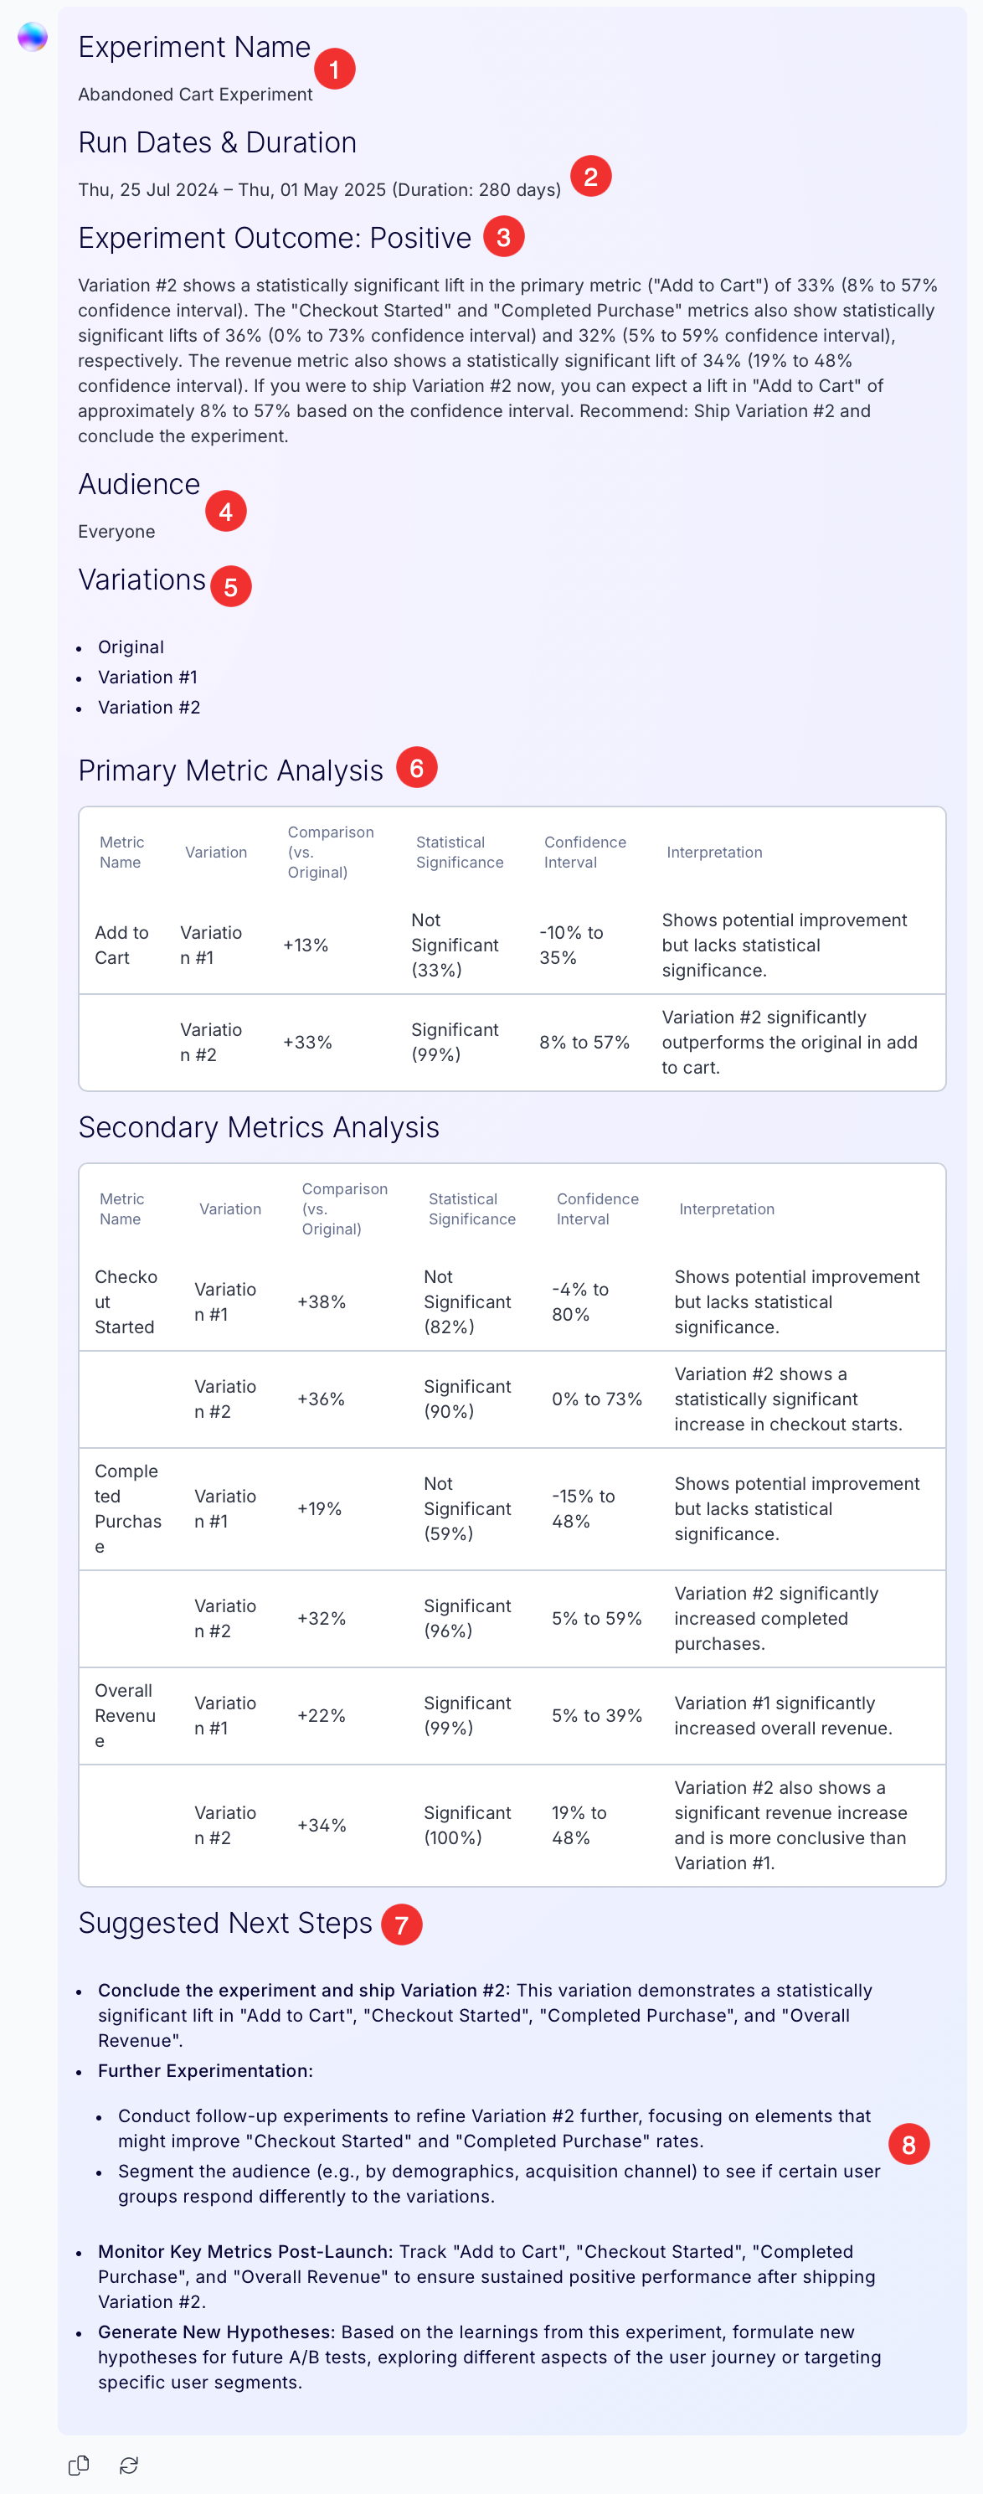The height and width of the screenshot is (2494, 983).
Task: Click the +33% comparison cell in primary table
Action: click(307, 1042)
